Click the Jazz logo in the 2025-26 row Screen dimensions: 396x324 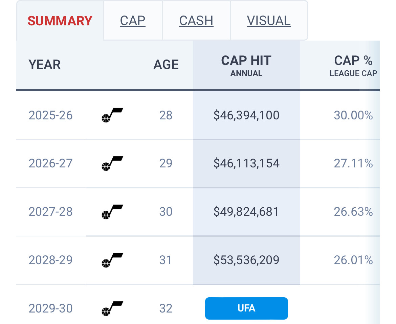pyautogui.click(x=112, y=115)
